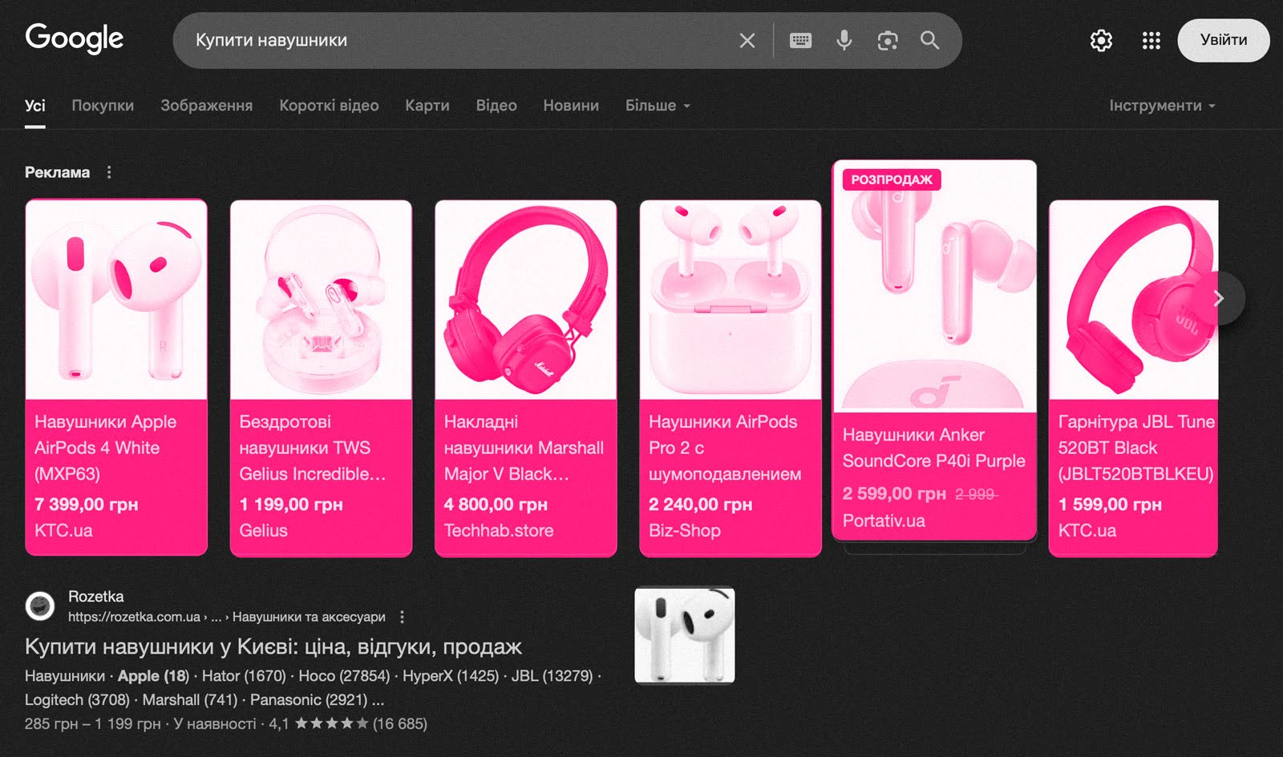The image size is (1283, 757).
Task: Click the 4 800,00 грн price
Action: [x=496, y=505]
